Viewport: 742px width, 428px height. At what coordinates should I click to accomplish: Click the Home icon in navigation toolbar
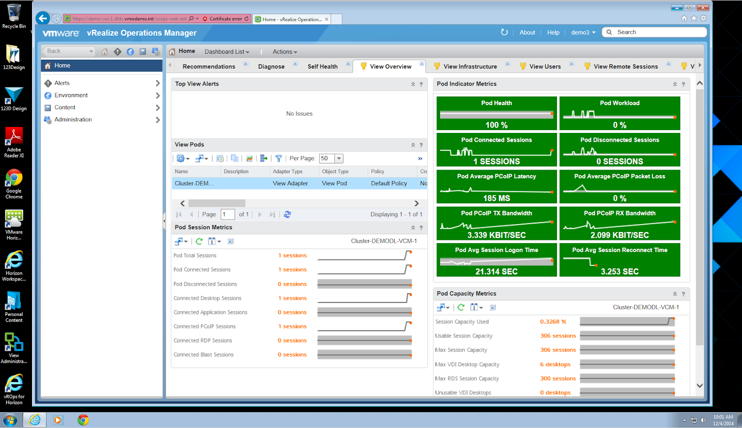105,51
